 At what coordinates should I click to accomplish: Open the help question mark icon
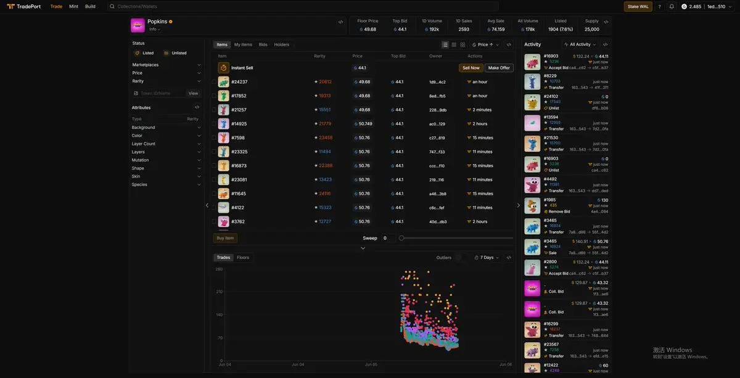click(x=659, y=6)
